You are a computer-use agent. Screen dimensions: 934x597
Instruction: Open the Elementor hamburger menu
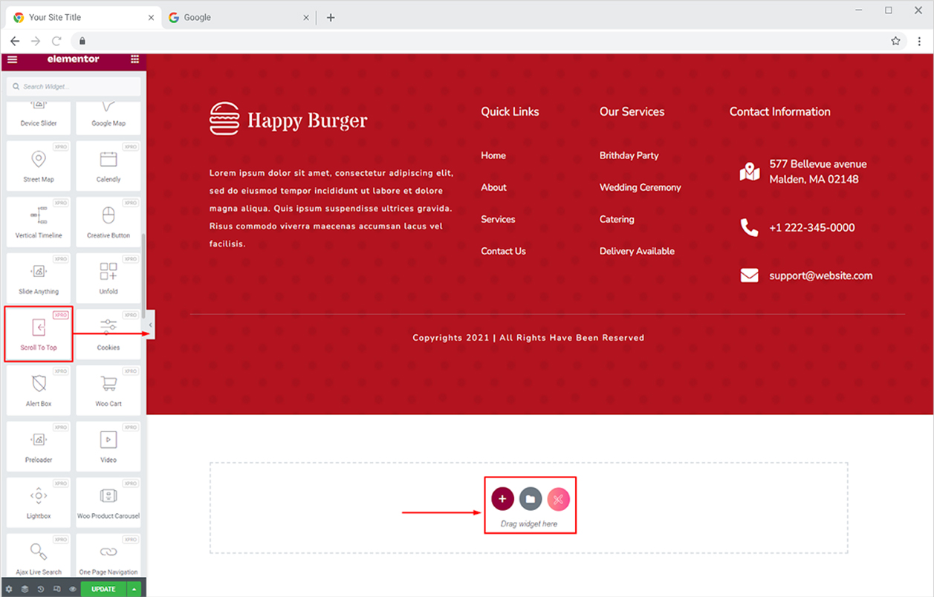(x=12, y=59)
